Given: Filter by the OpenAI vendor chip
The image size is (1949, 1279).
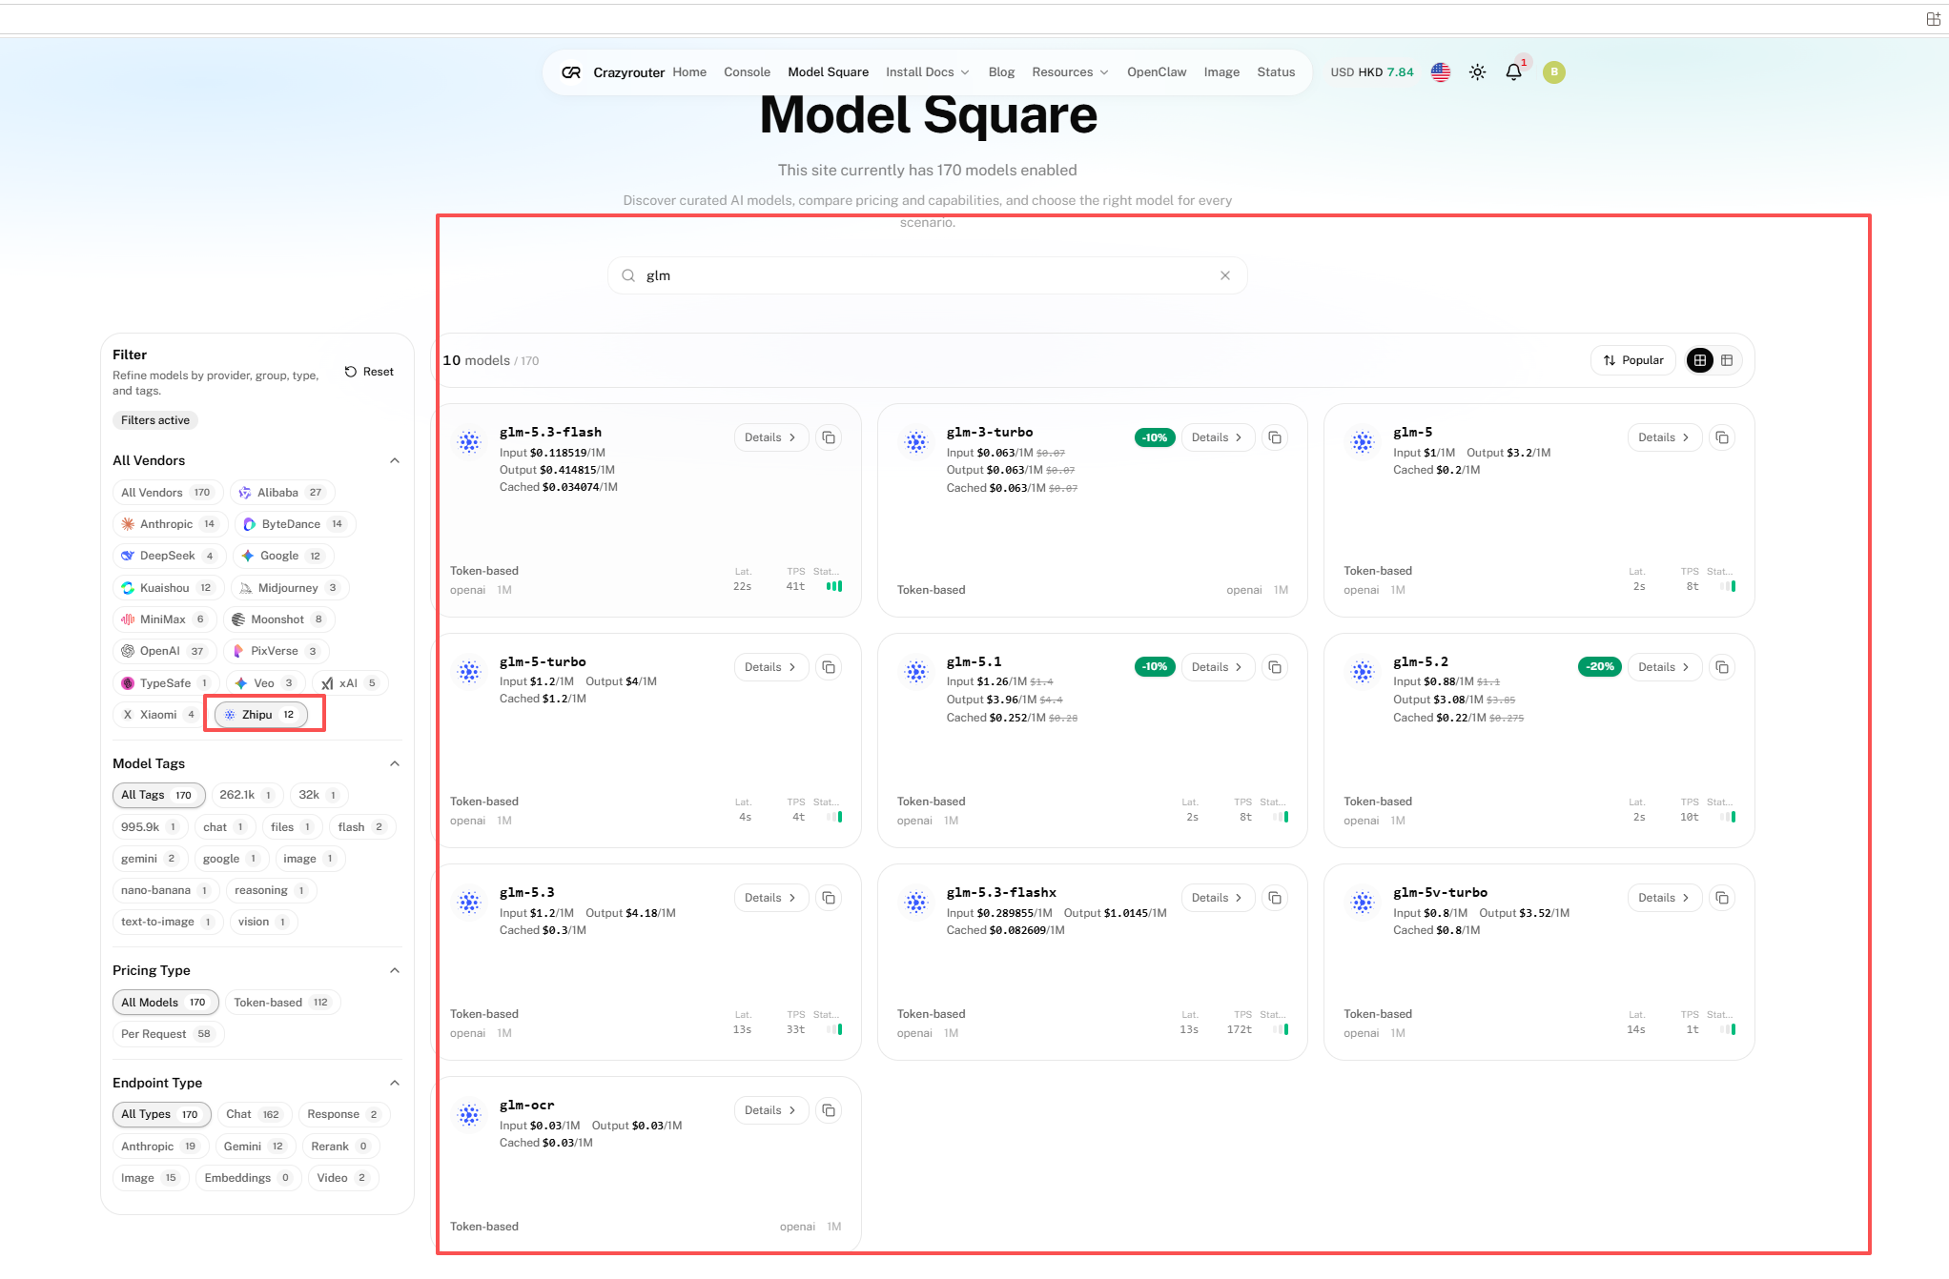Looking at the screenshot, I should pos(164,651).
